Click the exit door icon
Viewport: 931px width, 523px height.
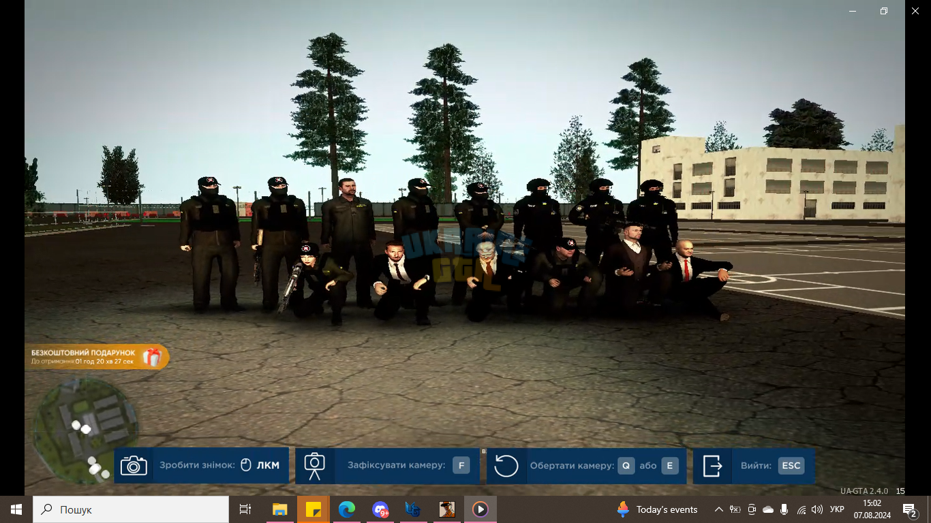(712, 466)
